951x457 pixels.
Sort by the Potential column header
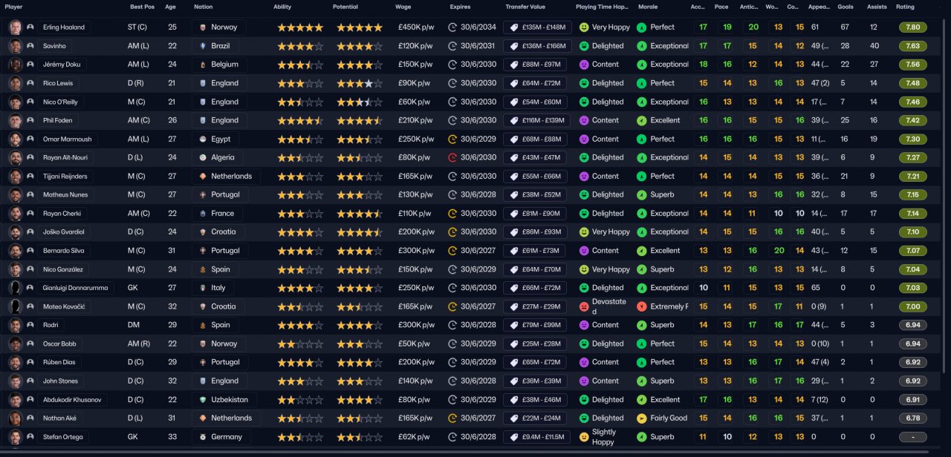click(345, 7)
